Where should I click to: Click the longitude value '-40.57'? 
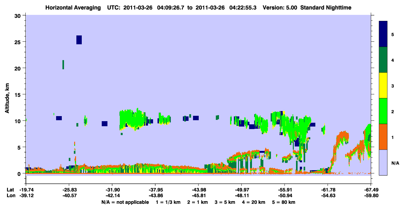tap(69, 196)
